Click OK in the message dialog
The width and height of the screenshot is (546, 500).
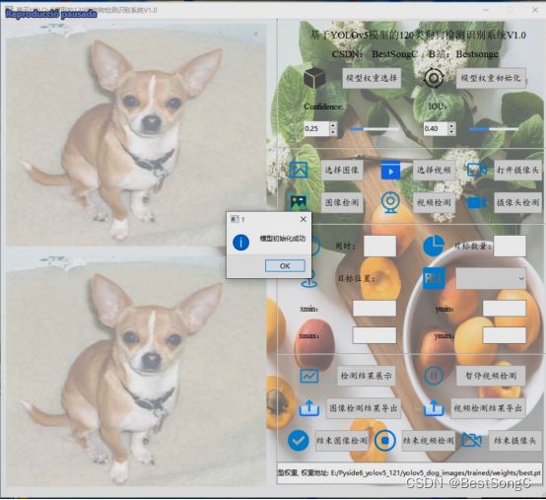(x=285, y=266)
